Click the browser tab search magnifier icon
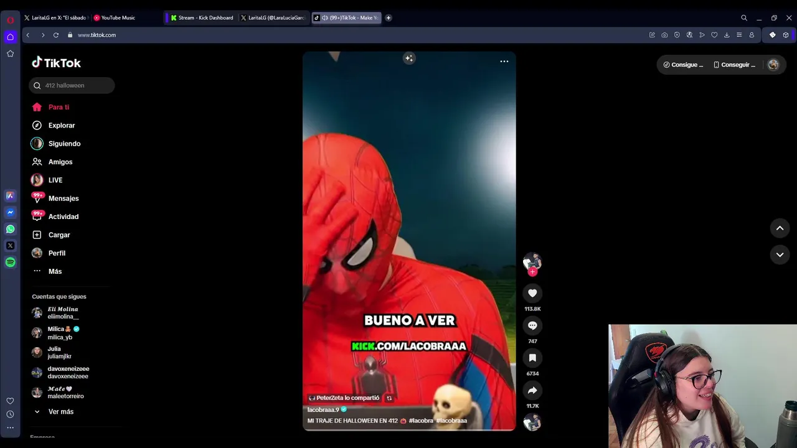Screen dimensions: 797x448 pyautogui.click(x=744, y=18)
